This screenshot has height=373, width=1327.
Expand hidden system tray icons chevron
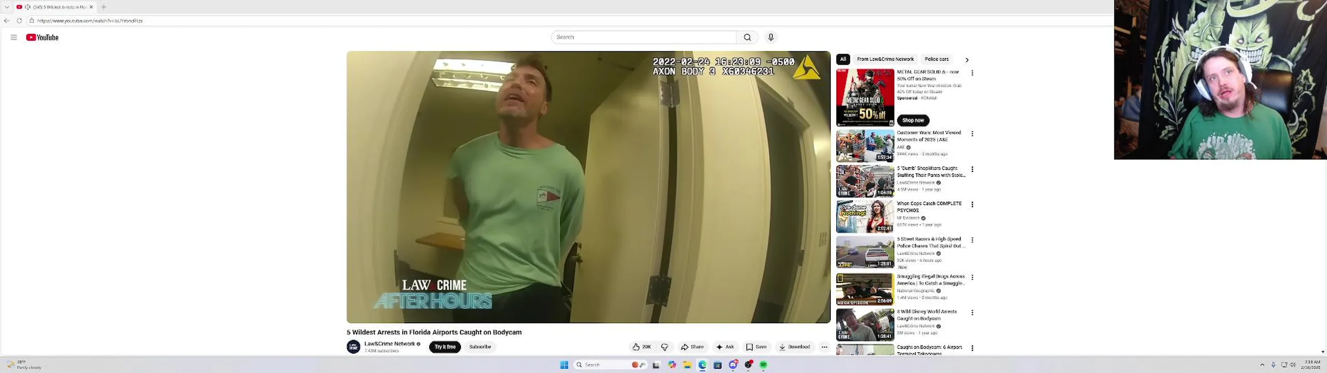point(1262,365)
